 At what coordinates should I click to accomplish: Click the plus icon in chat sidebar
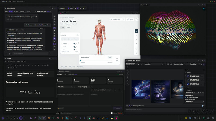[x=54, y=19]
